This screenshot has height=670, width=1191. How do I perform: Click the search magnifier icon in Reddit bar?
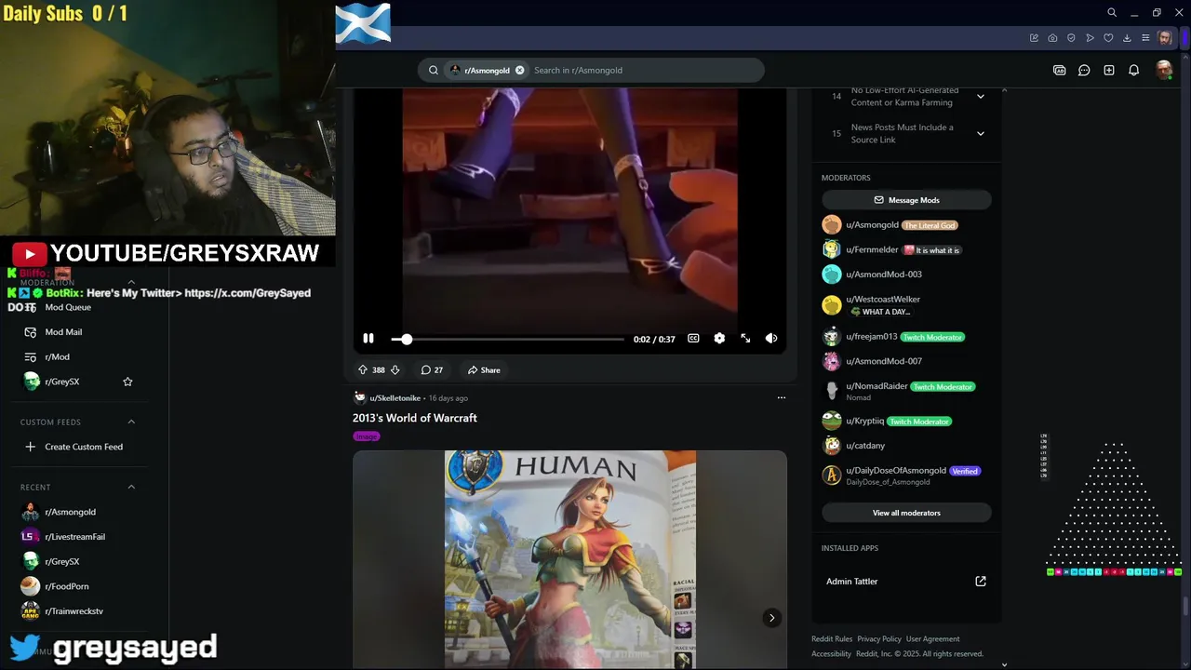point(434,70)
